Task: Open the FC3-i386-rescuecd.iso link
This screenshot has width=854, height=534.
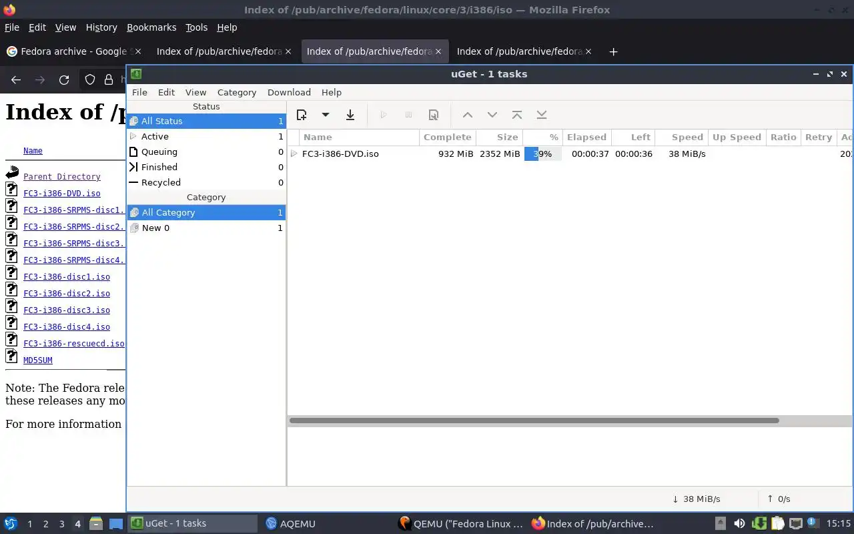Action: (74, 344)
